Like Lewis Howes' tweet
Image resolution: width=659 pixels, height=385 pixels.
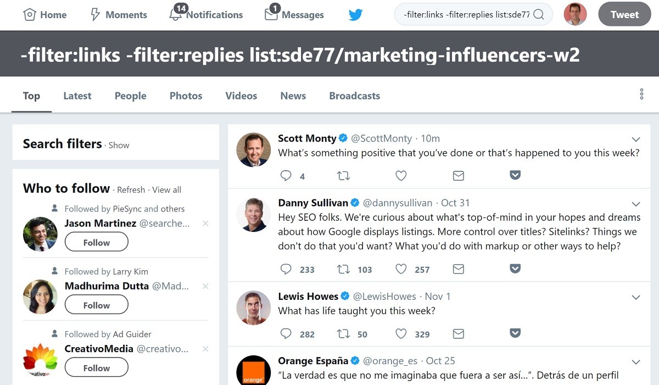tap(401, 333)
